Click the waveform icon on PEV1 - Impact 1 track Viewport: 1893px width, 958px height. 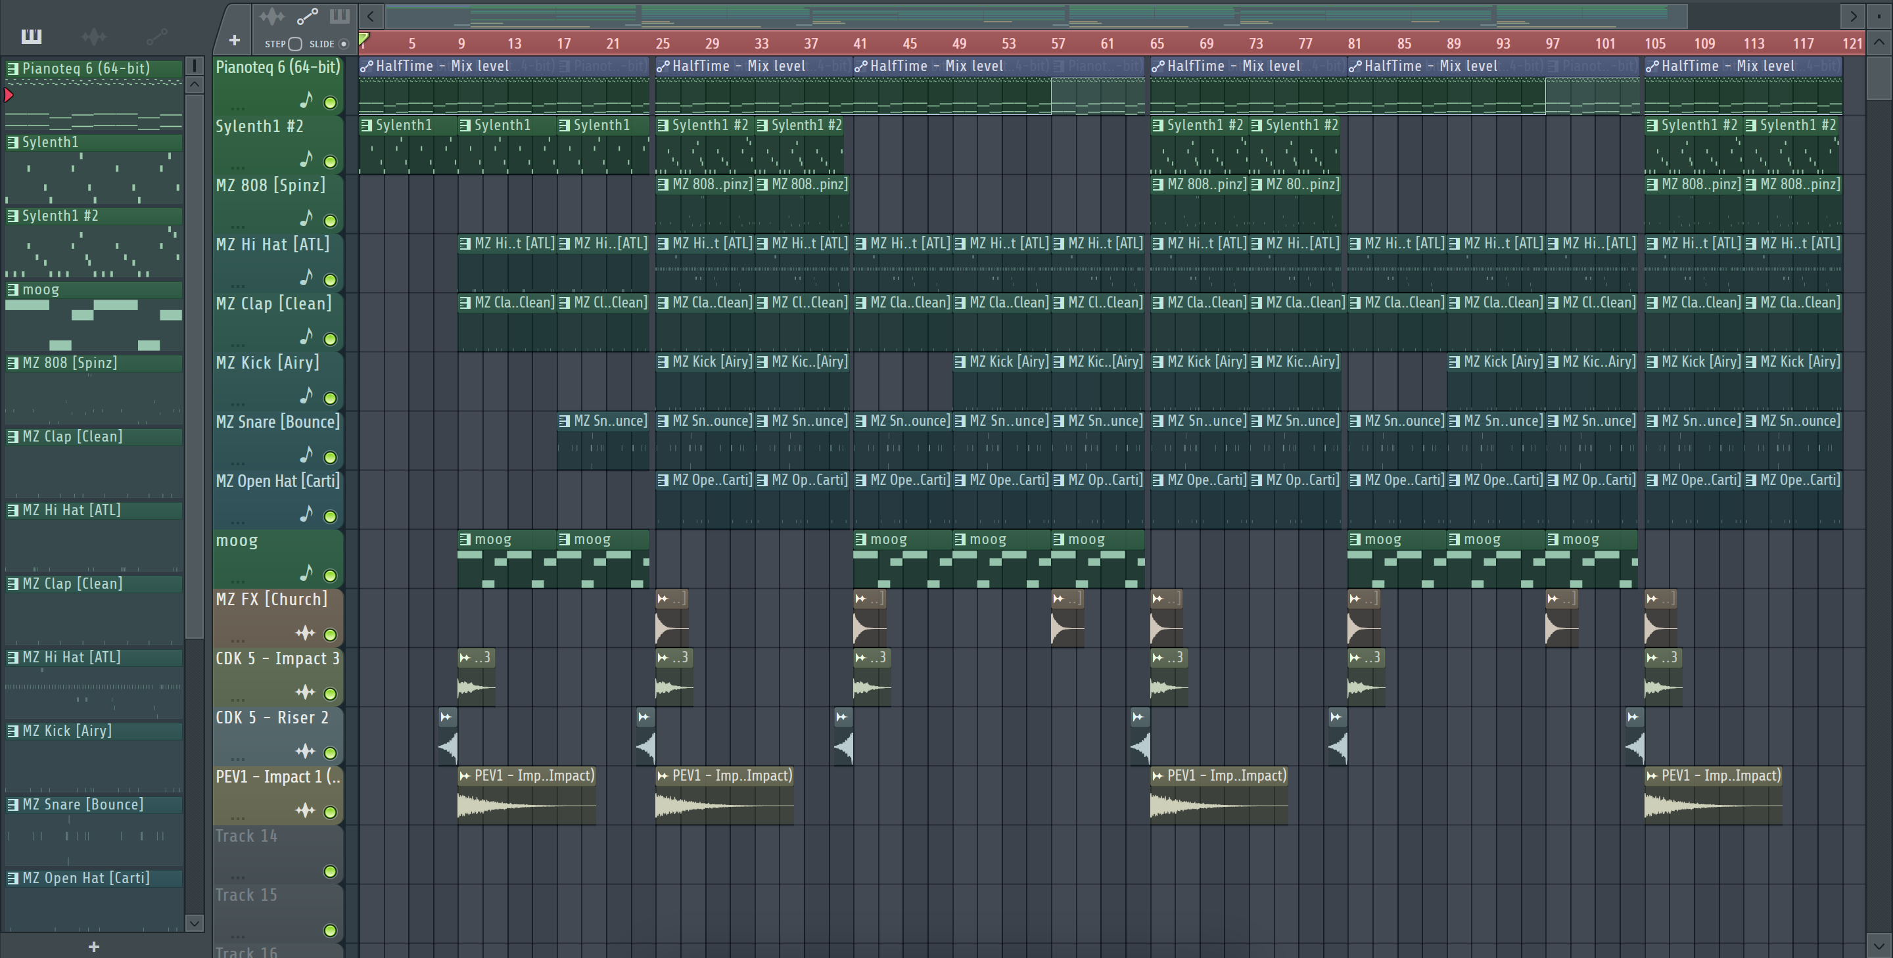pyautogui.click(x=305, y=810)
